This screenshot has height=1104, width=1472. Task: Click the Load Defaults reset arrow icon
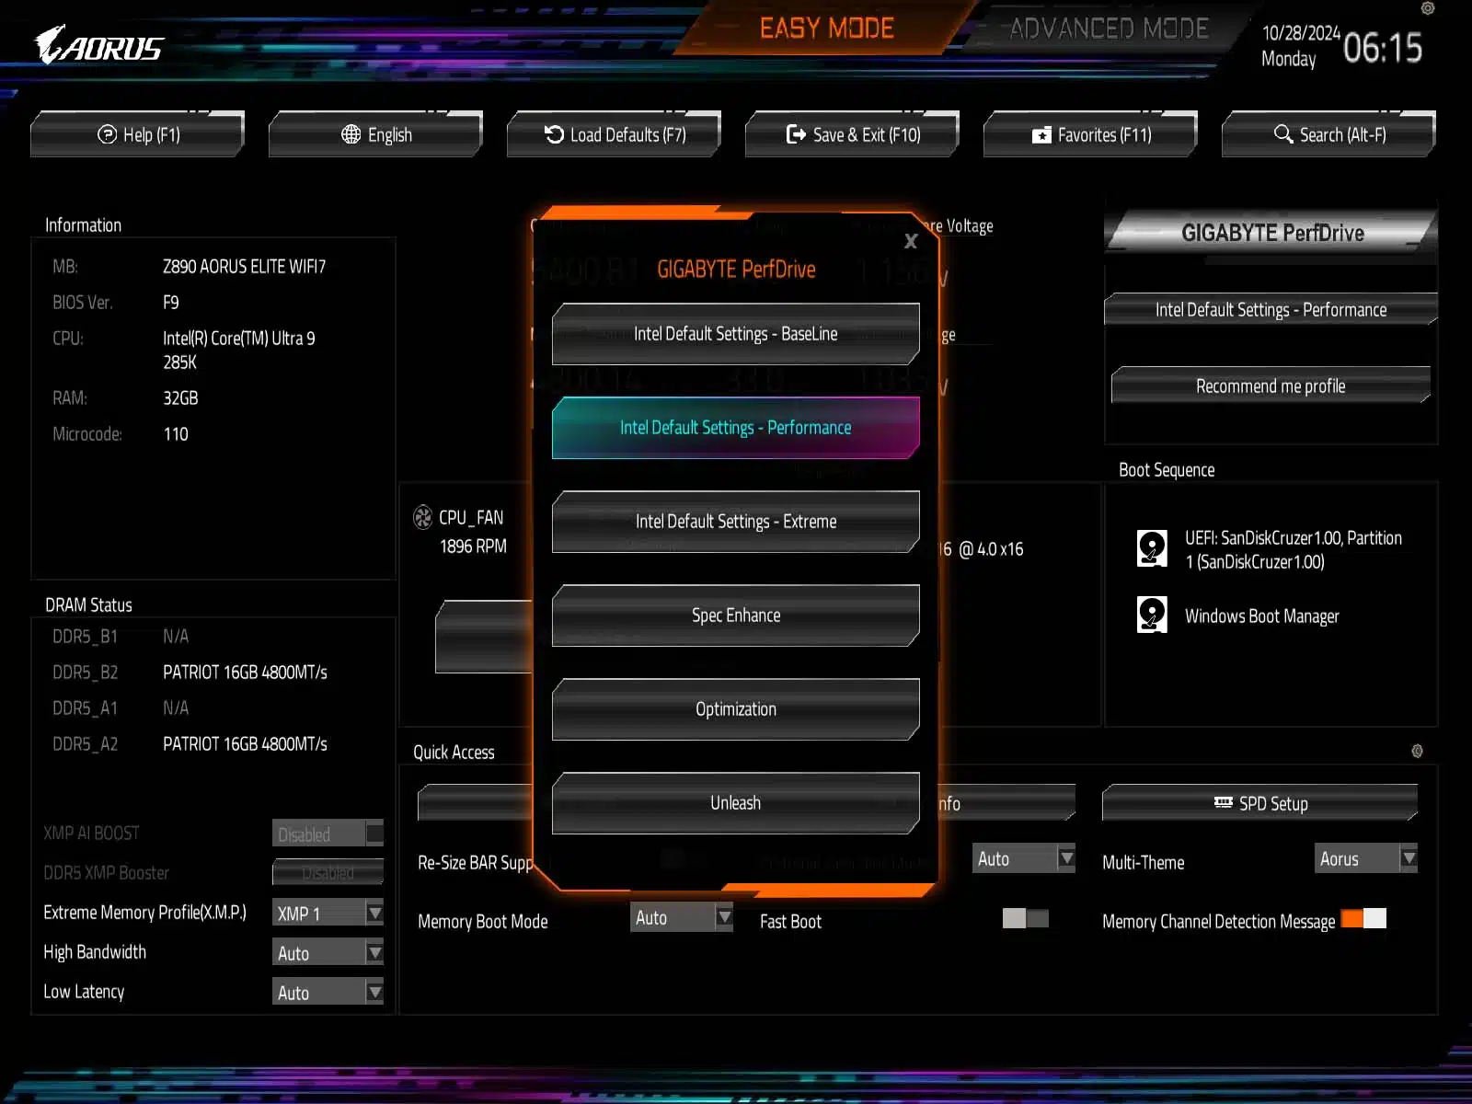click(554, 134)
